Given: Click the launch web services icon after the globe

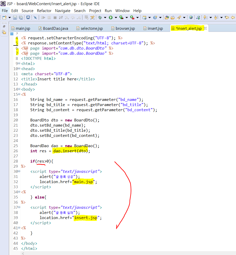Looking at the screenshot, I should tap(198, 17).
